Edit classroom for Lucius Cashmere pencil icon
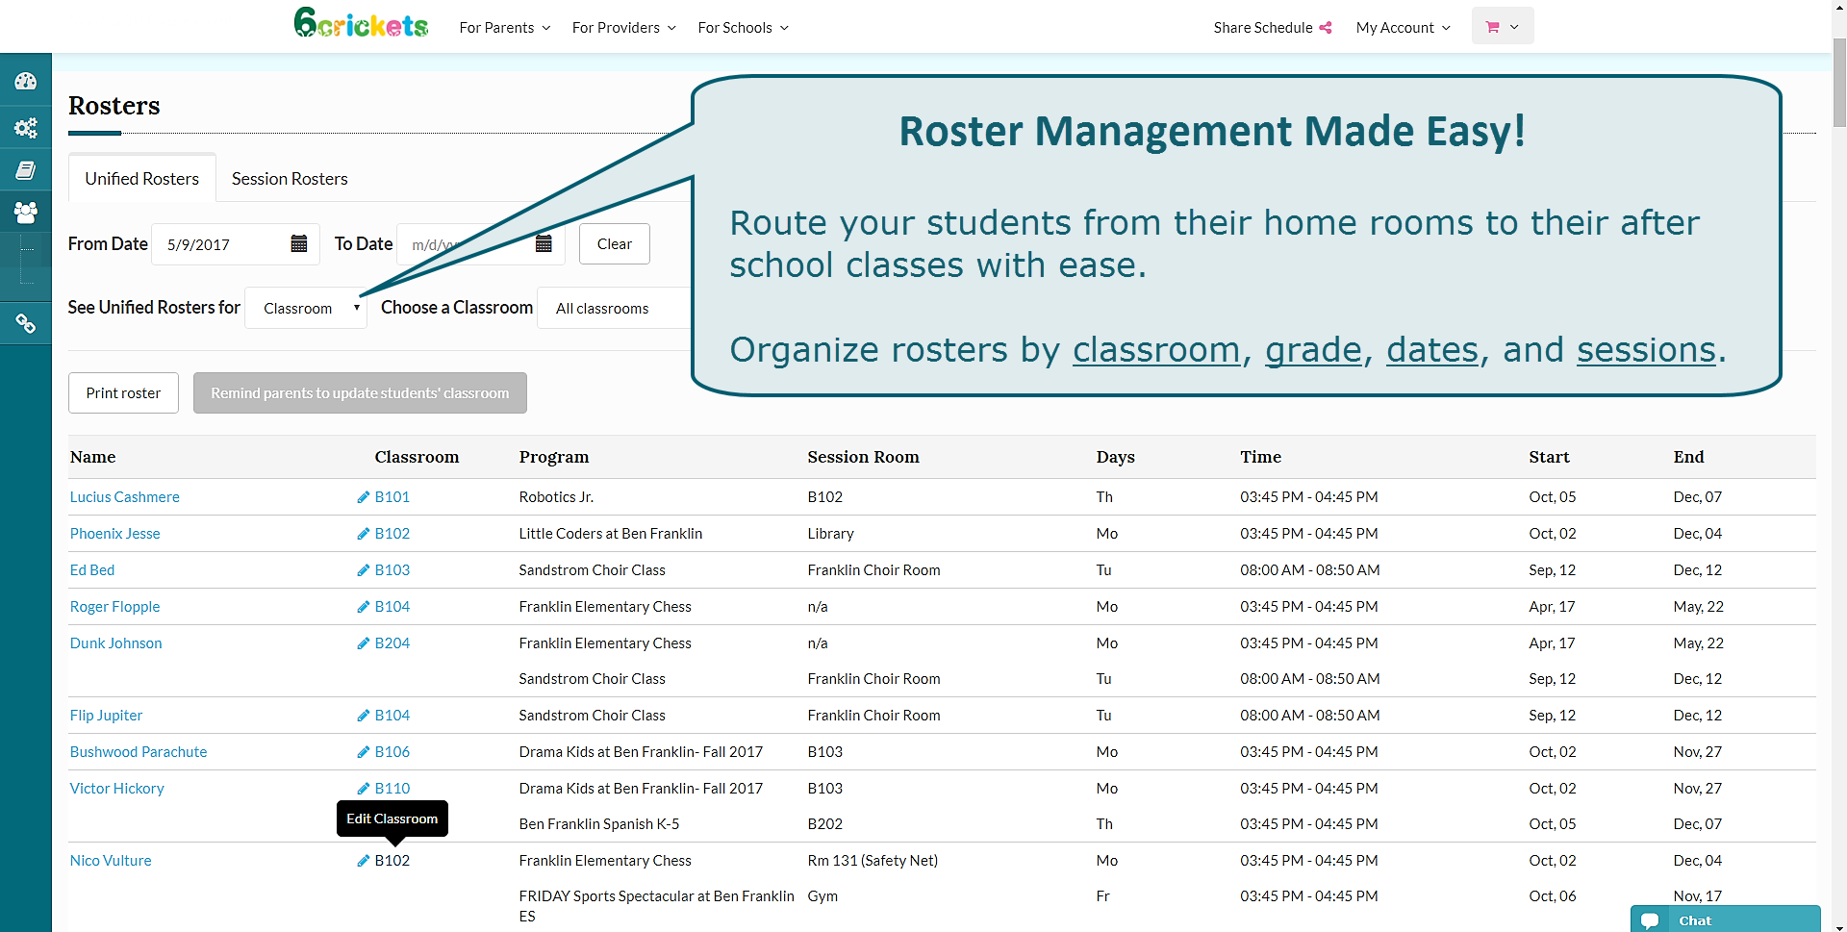 pos(363,497)
